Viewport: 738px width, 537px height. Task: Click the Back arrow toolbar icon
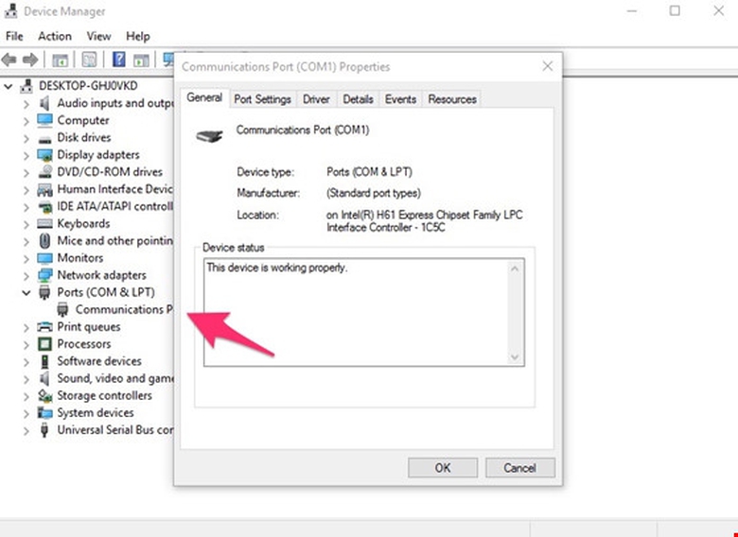11,60
